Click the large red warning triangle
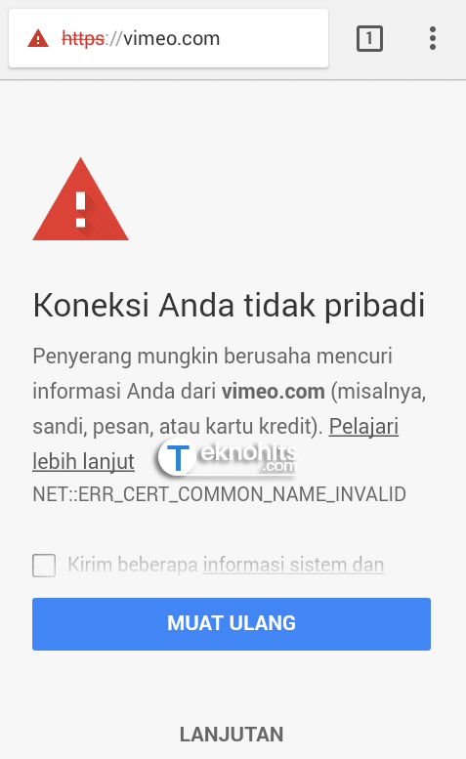 [x=81, y=199]
